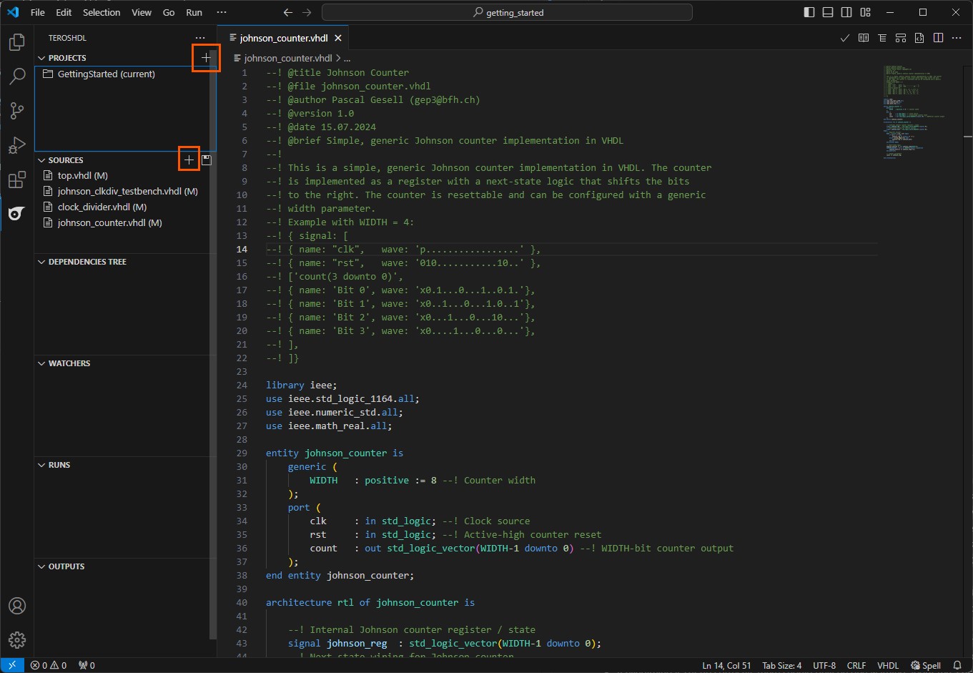
Task: Click the hierarchy tree icon in editor toolbar
Action: point(882,38)
